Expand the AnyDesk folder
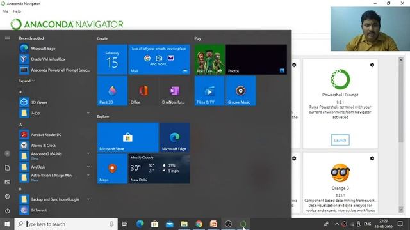 pyautogui.click(x=88, y=167)
